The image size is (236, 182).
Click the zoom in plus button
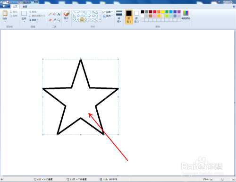[x=234, y=179]
